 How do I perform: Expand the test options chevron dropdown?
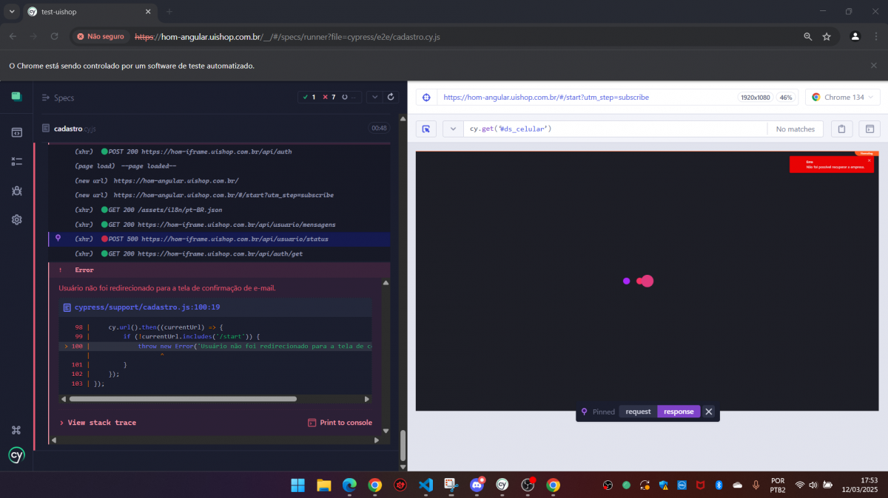(x=374, y=97)
